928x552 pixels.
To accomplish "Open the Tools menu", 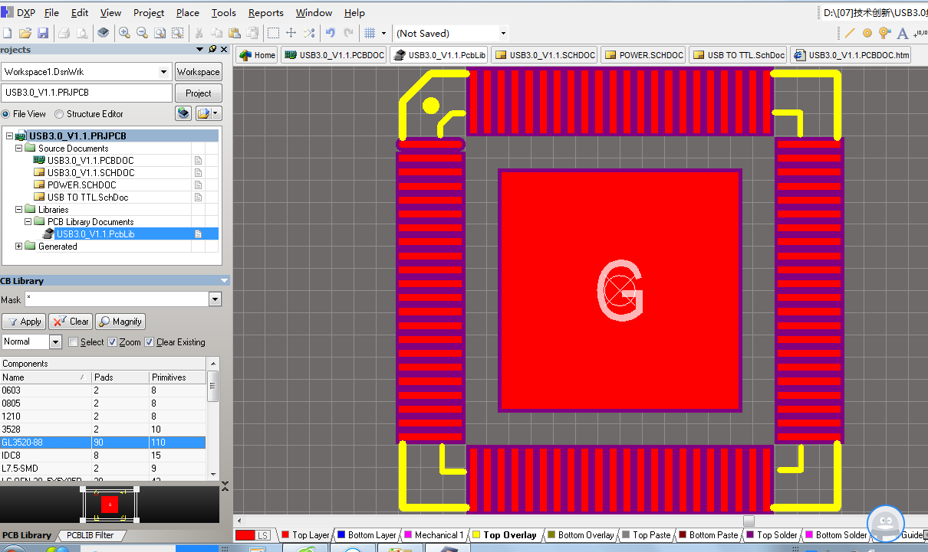I will click(x=223, y=12).
